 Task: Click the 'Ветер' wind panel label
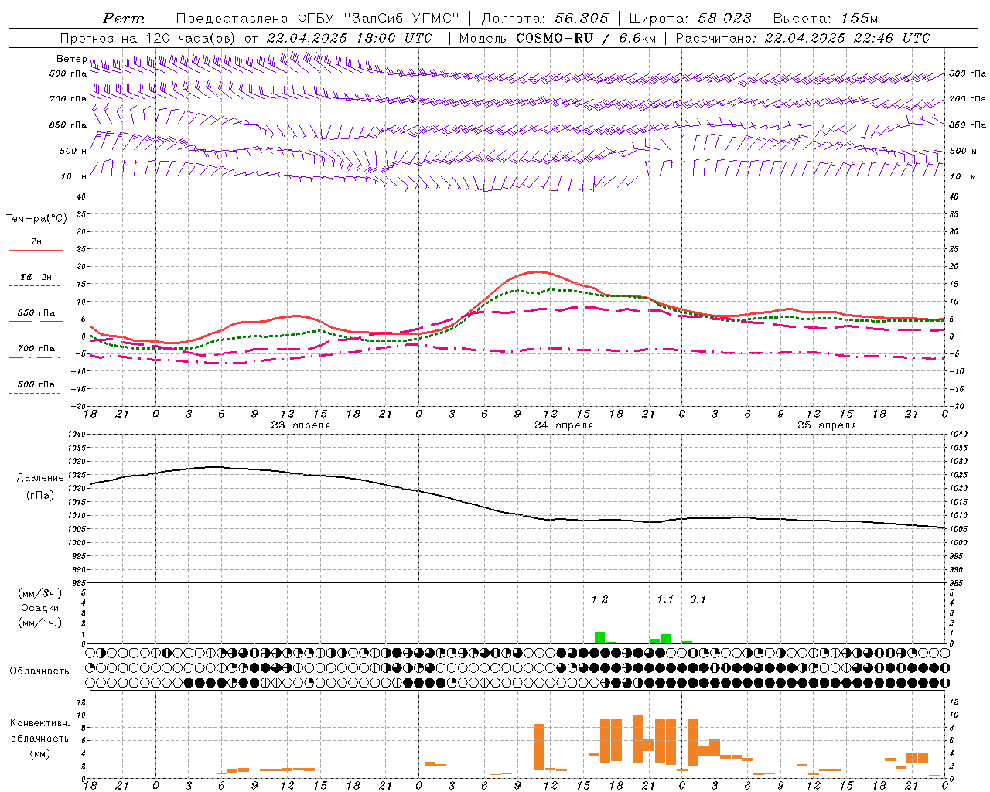tap(71, 59)
